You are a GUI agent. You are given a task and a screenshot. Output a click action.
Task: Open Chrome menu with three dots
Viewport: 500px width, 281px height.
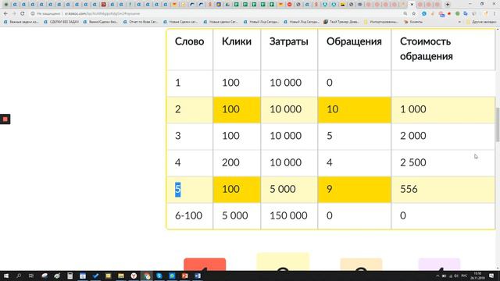[495, 14]
